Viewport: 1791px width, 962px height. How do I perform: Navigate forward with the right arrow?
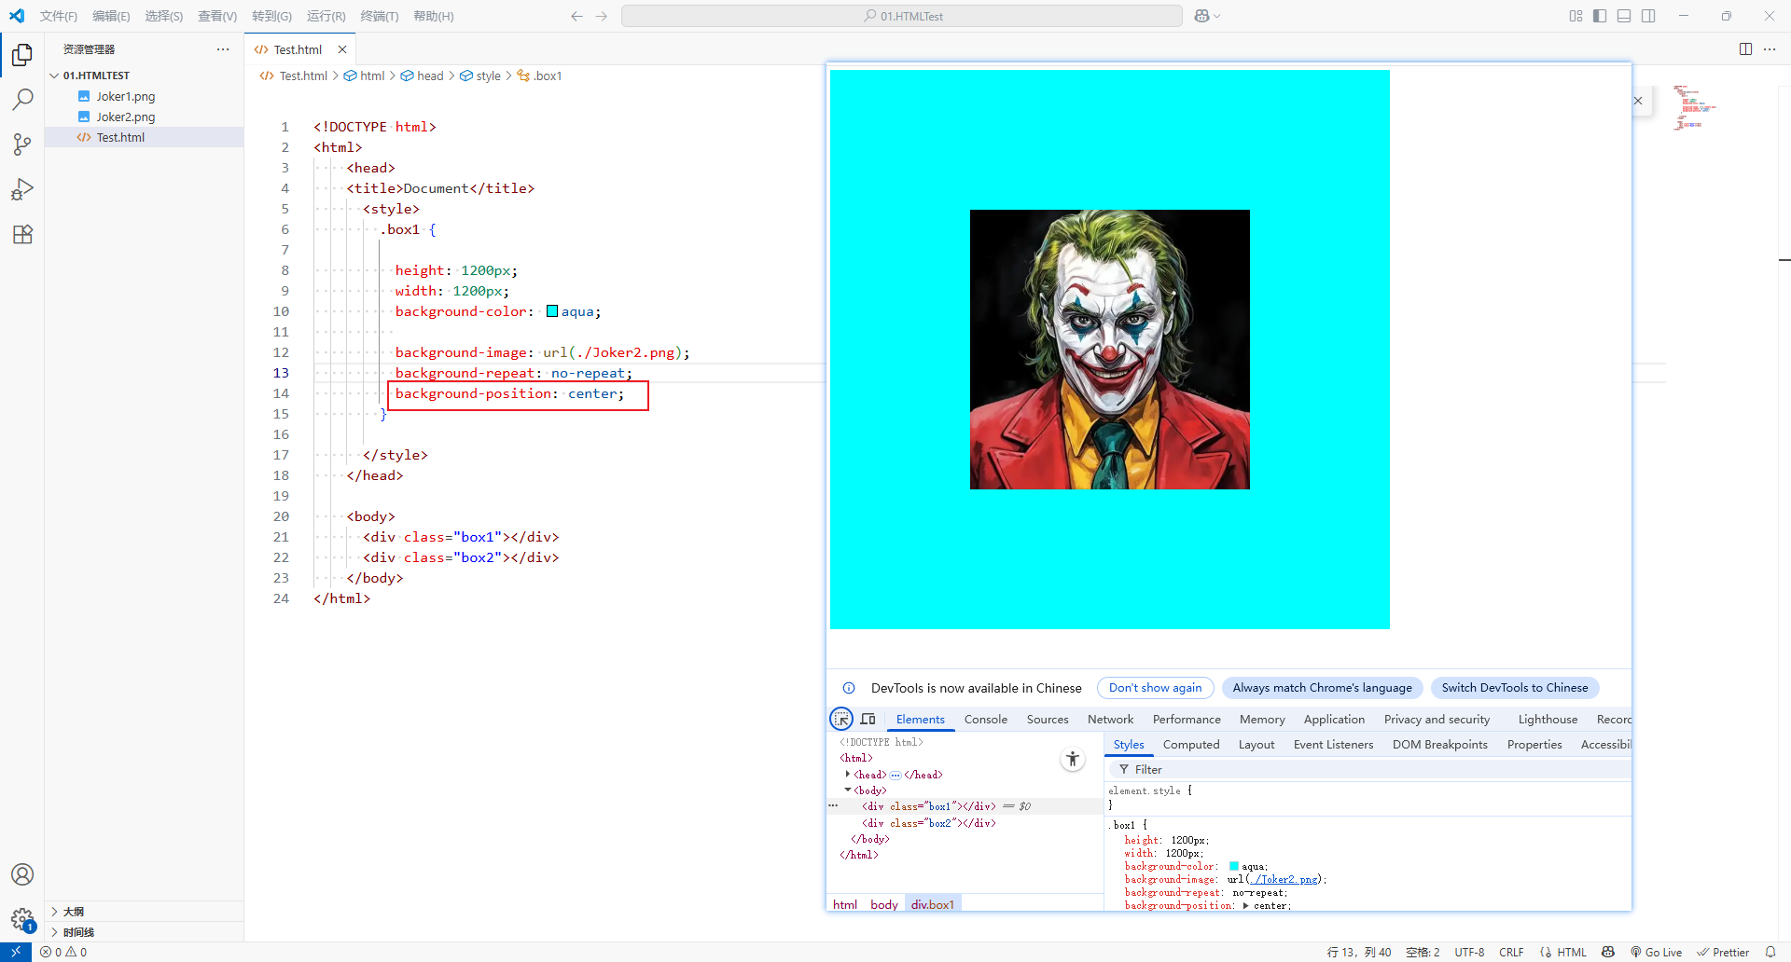pos(602,16)
